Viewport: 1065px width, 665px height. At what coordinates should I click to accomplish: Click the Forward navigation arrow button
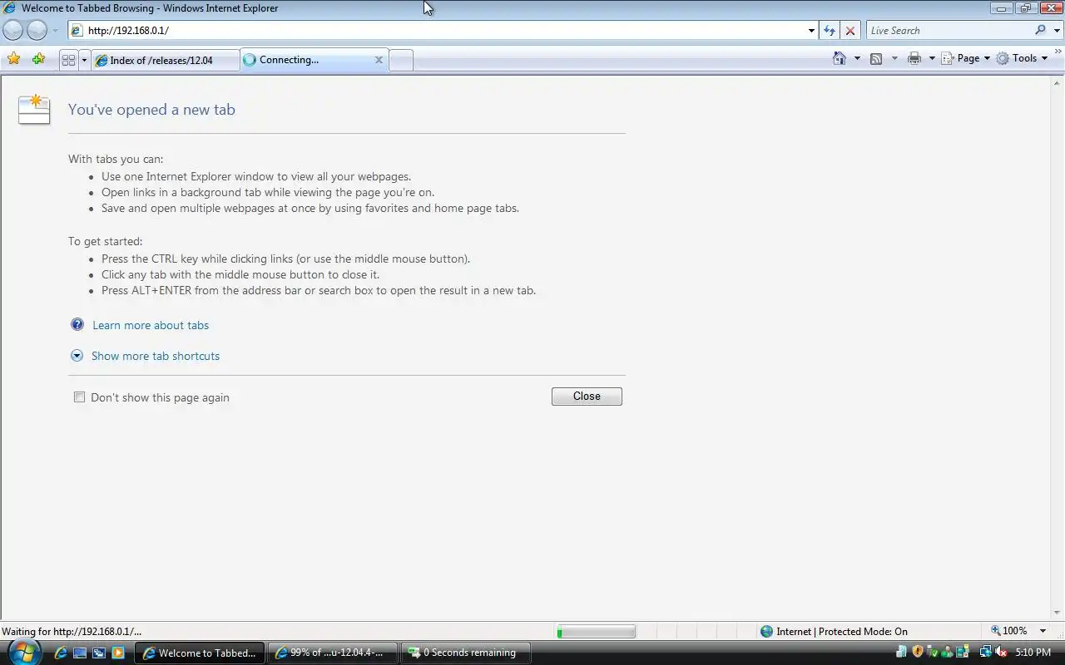pyautogui.click(x=37, y=30)
